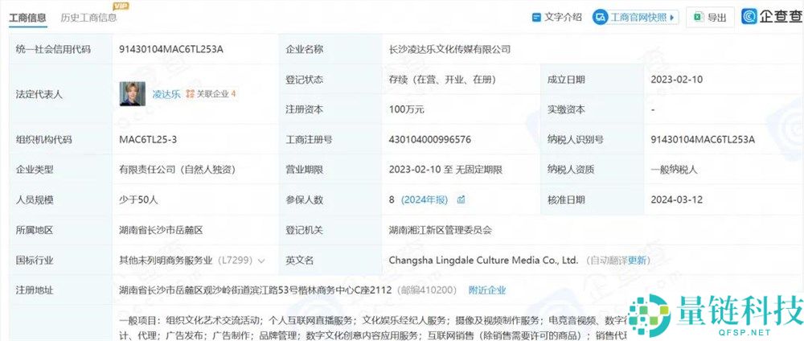804x341 pixels.
Task: Select postal code 邮编410200
Action: coord(425,290)
